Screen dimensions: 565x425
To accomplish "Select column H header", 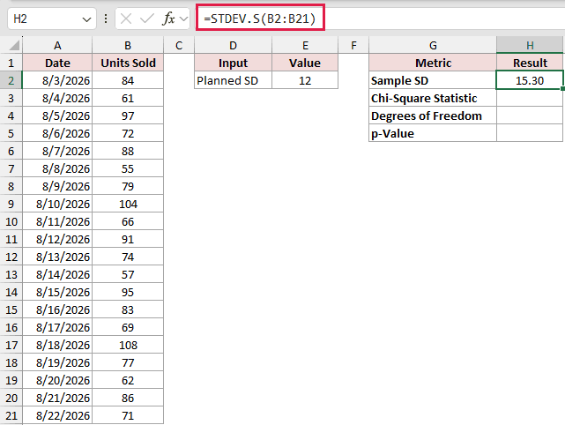I will tap(530, 46).
